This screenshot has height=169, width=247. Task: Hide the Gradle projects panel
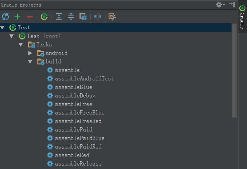tap(232, 4)
